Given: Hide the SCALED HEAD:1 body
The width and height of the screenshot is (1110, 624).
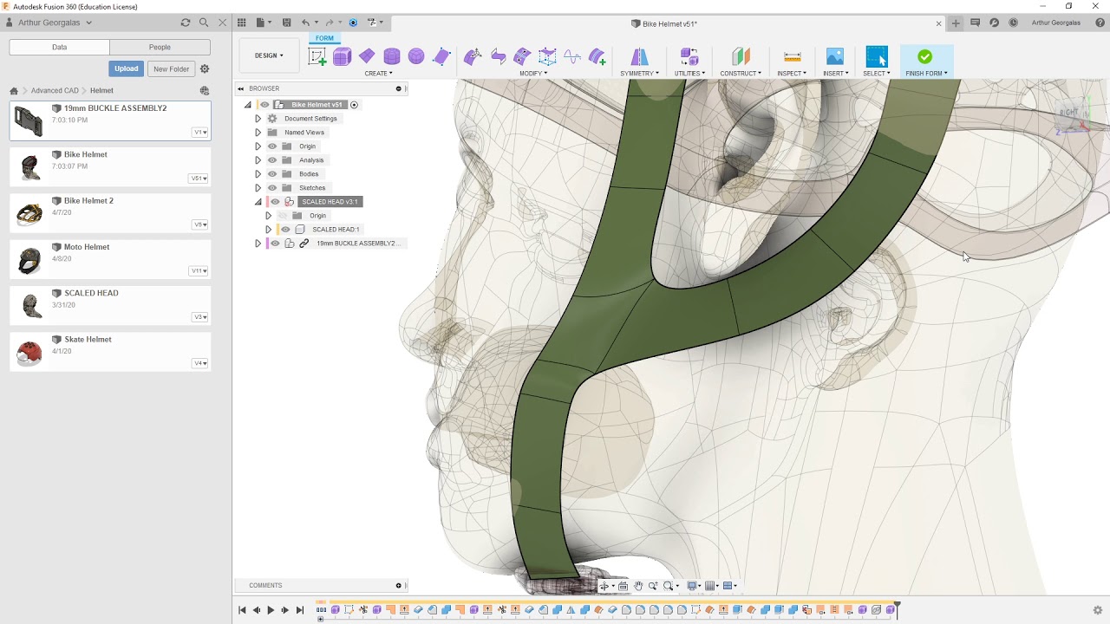Looking at the screenshot, I should 285,230.
